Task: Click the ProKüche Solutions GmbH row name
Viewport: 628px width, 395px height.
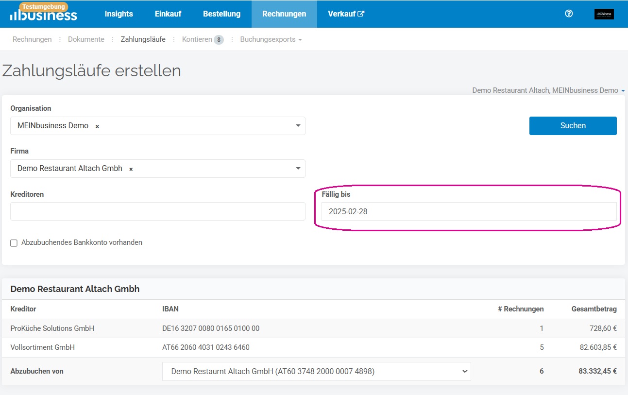Action: pos(52,328)
